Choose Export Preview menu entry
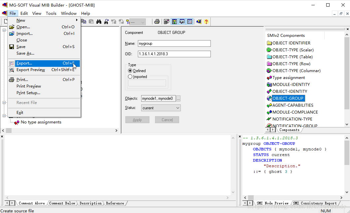Viewport: 350px width, 213px height. 44,70
